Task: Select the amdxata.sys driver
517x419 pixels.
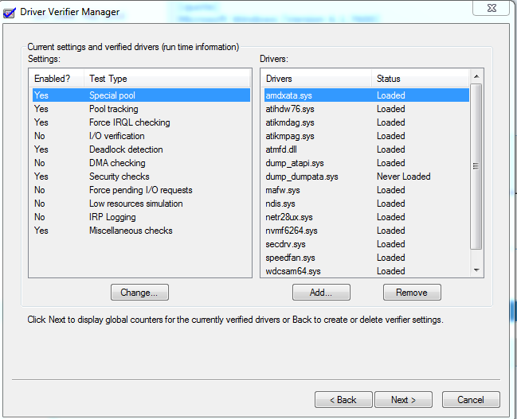Action: [x=366, y=95]
